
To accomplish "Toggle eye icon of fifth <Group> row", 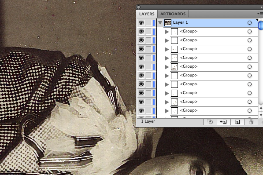I will (x=141, y=67).
